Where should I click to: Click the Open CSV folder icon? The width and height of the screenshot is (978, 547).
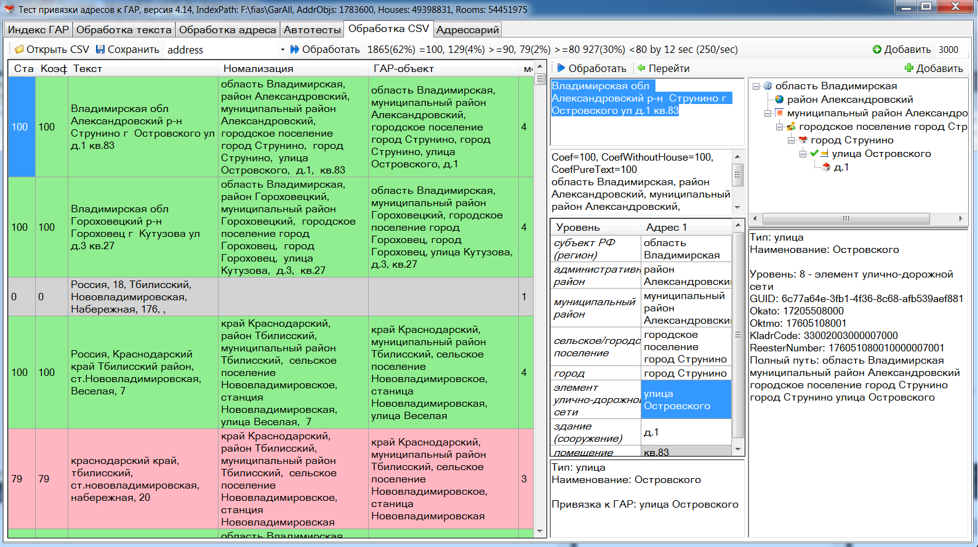19,49
